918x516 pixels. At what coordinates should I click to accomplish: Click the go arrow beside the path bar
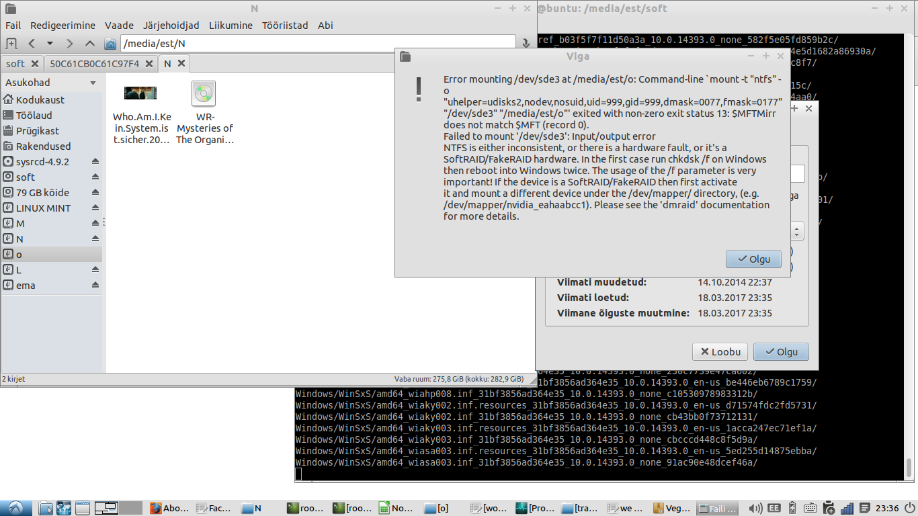click(x=526, y=44)
